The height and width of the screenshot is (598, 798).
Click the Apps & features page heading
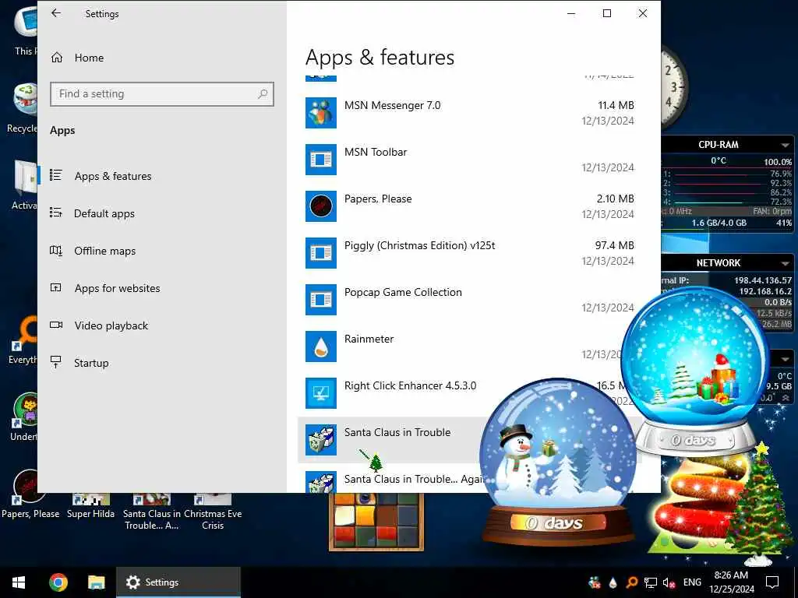(380, 58)
